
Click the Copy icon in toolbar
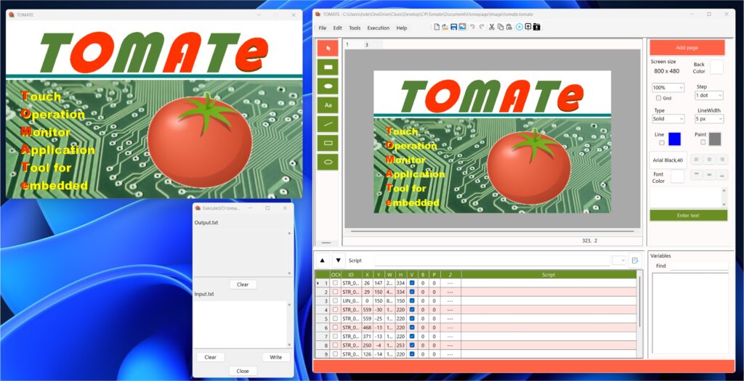coord(501,28)
